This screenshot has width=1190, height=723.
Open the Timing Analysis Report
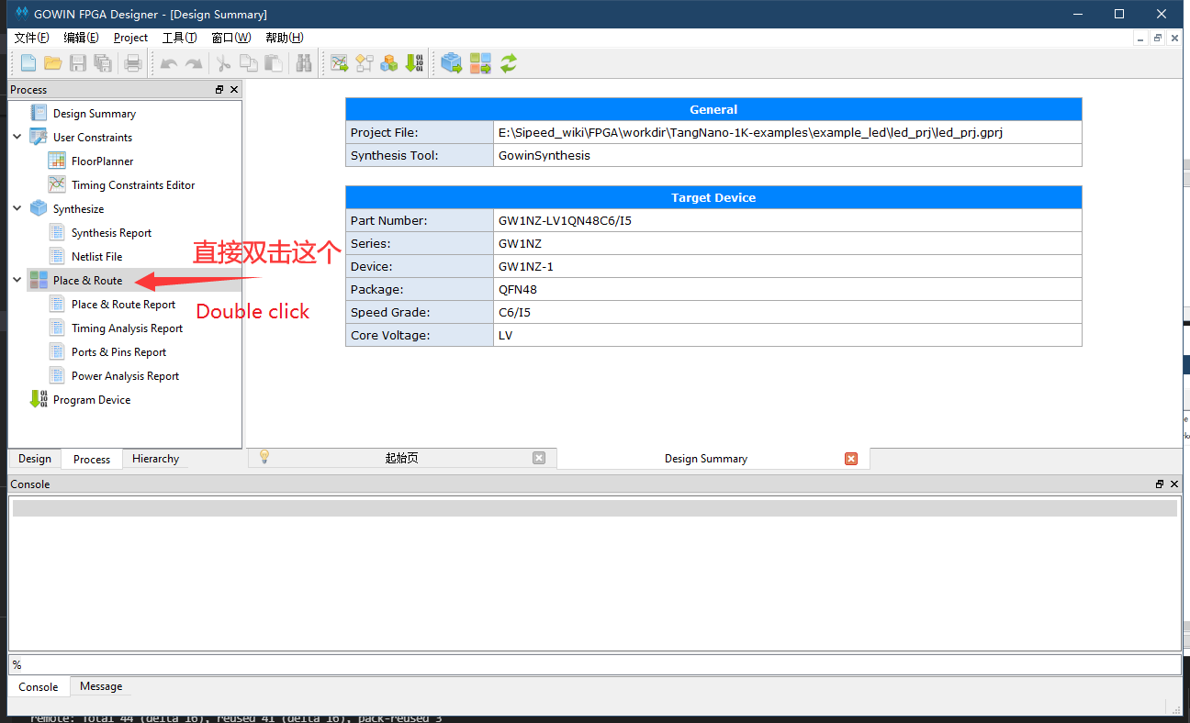[127, 328]
